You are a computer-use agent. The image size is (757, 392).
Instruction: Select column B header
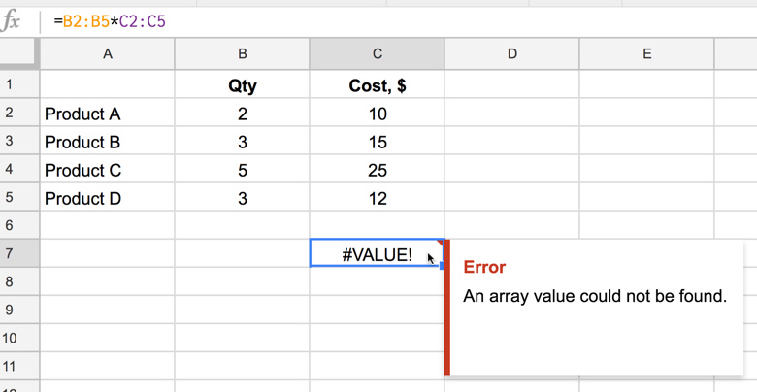coord(242,54)
